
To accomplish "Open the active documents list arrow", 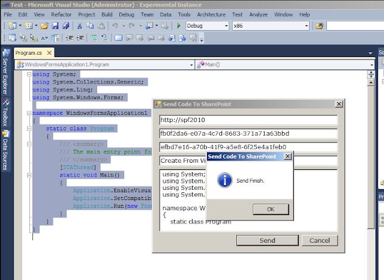I will coord(371,53).
